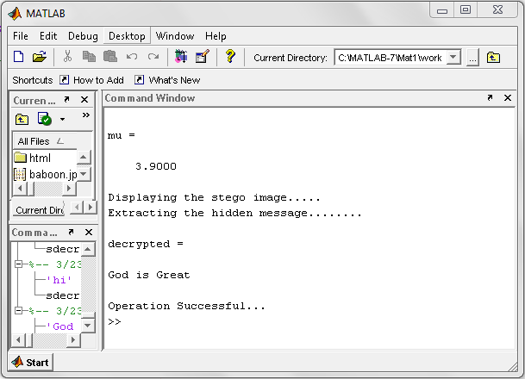Open a file with the folder icon

[x=39, y=58]
